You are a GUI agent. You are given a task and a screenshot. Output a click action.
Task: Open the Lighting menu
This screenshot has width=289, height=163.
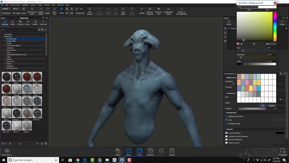point(25,5)
